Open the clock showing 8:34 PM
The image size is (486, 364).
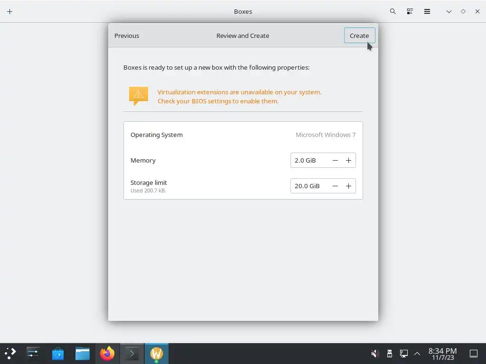[443, 354]
